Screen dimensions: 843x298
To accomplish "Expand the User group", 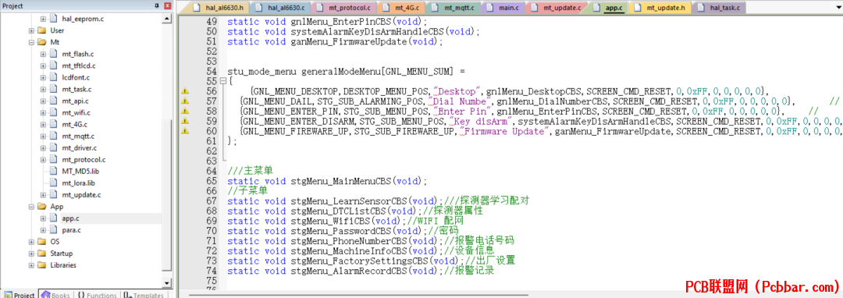I will 31,30.
